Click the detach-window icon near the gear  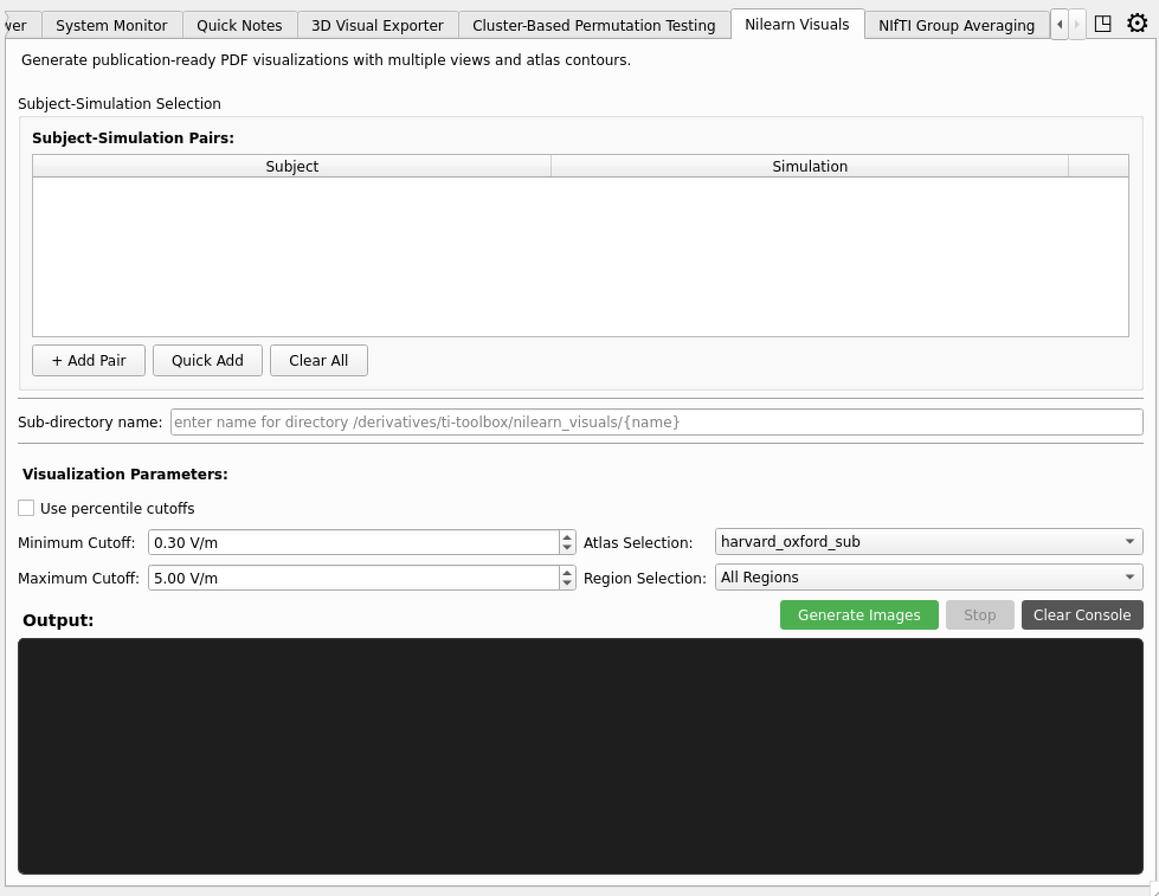[x=1103, y=24]
